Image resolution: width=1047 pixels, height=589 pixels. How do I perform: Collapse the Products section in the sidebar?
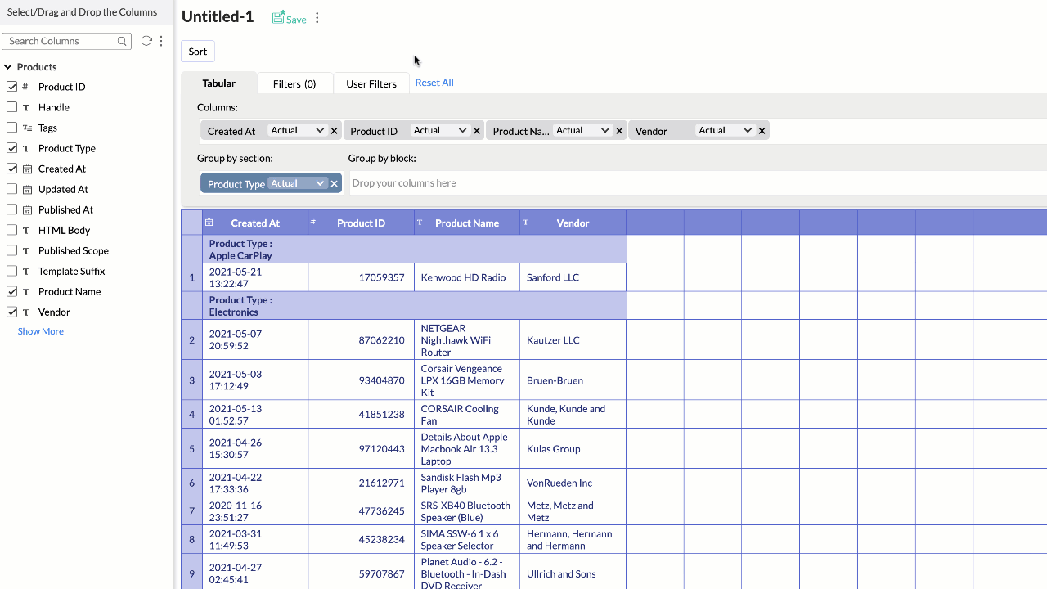(x=7, y=66)
